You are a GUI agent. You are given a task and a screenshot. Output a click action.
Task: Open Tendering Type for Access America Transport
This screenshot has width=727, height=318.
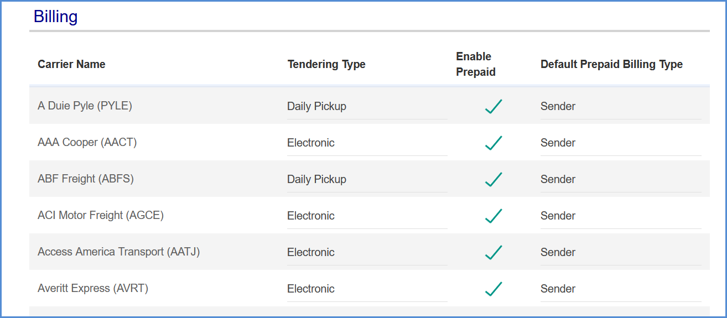(x=367, y=253)
